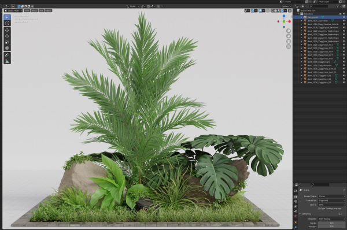Select the Rock_01 object in outliner
This screenshot has width=347, height=230.
pyautogui.click(x=319, y=75)
